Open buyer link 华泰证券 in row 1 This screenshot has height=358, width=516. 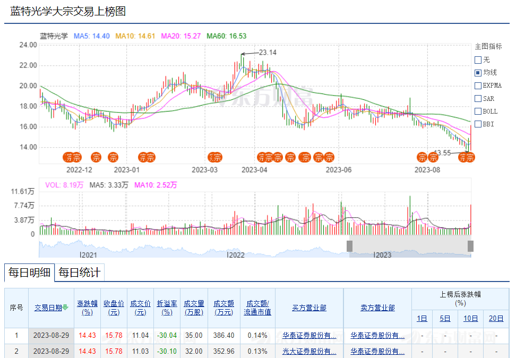(x=309, y=336)
